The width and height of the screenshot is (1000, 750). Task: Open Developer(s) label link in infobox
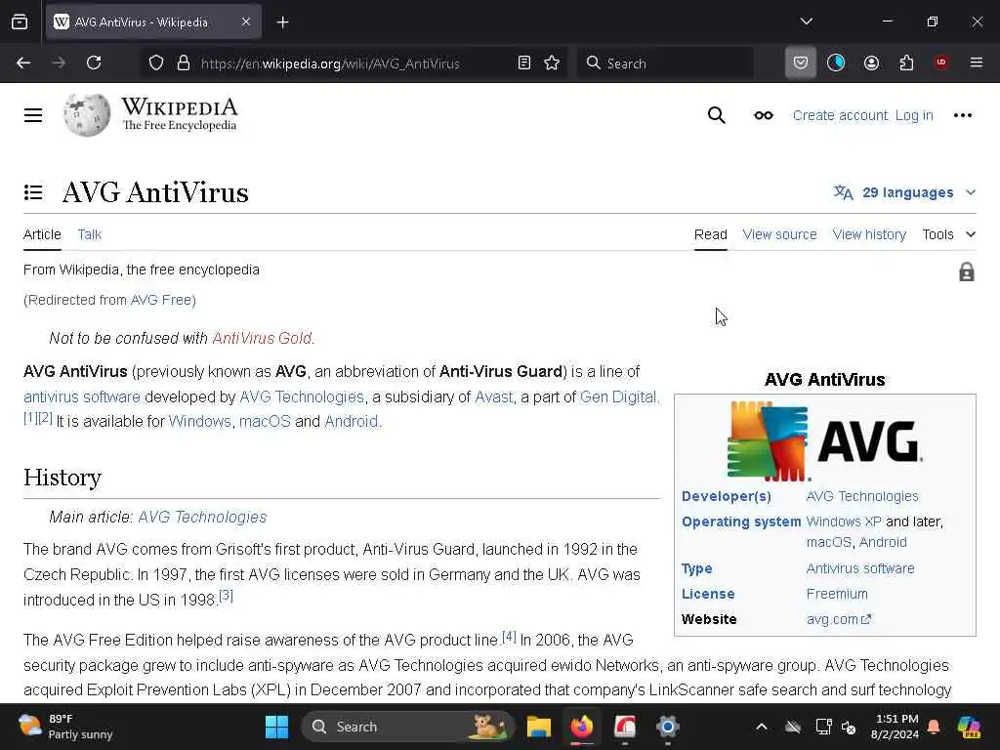coord(726,496)
